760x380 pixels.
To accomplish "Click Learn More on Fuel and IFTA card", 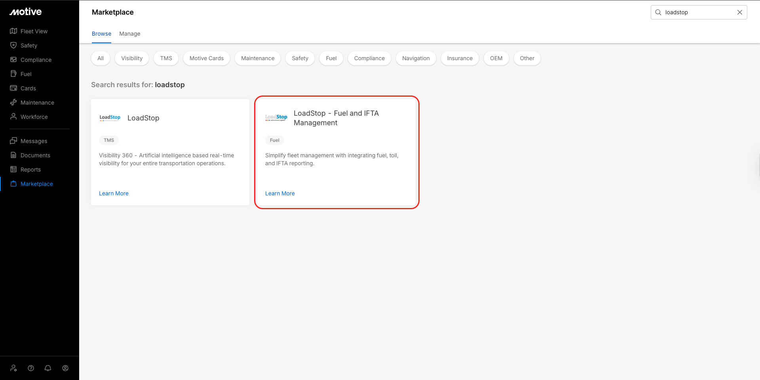I will click(280, 193).
